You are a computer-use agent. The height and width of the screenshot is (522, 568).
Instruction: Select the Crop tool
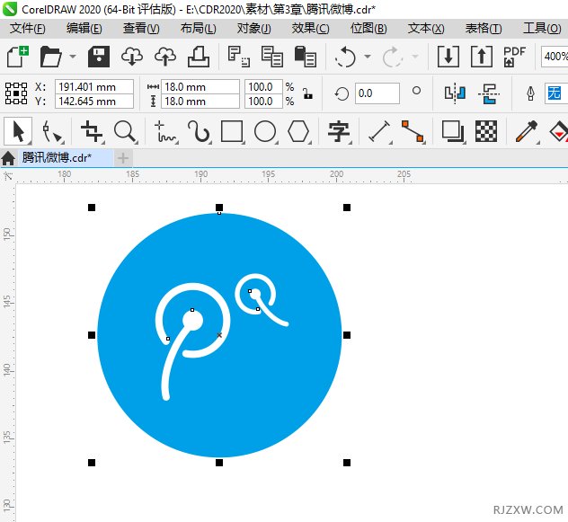[92, 131]
